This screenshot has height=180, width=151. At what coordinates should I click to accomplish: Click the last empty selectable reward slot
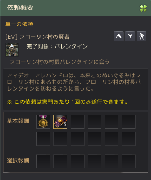[129, 161]
